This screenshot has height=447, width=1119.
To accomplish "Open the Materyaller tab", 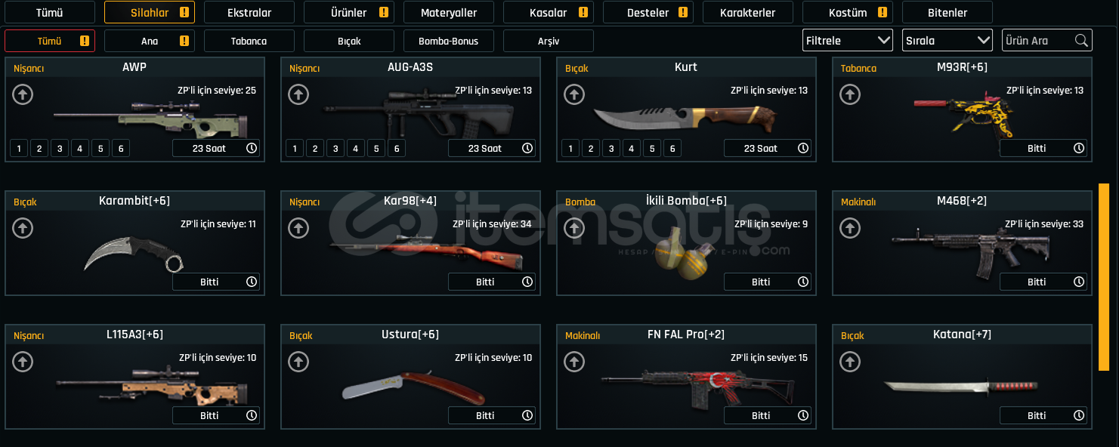I will [449, 12].
